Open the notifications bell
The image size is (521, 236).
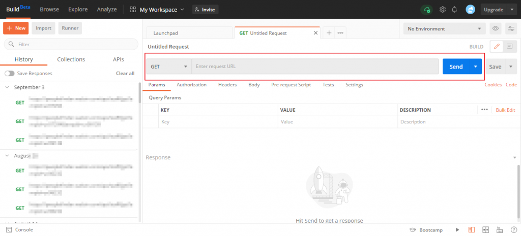(454, 10)
